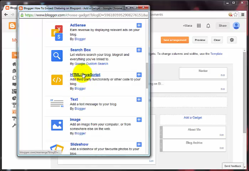Add the AdSense gadget with its plus button
Image resolution: width=249 pixels, height=171 pixels.
coord(139,25)
